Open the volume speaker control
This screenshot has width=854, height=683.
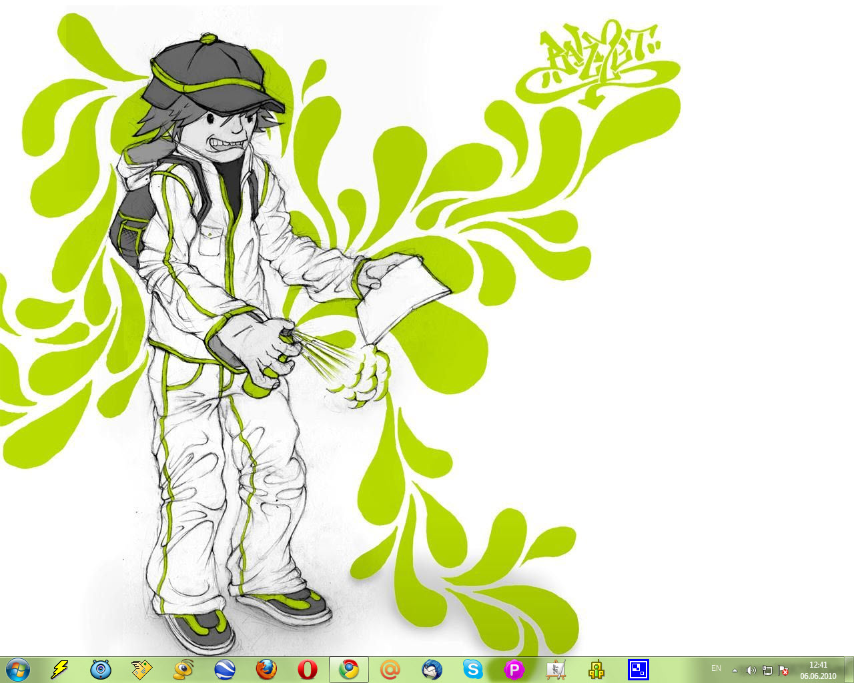click(x=751, y=670)
